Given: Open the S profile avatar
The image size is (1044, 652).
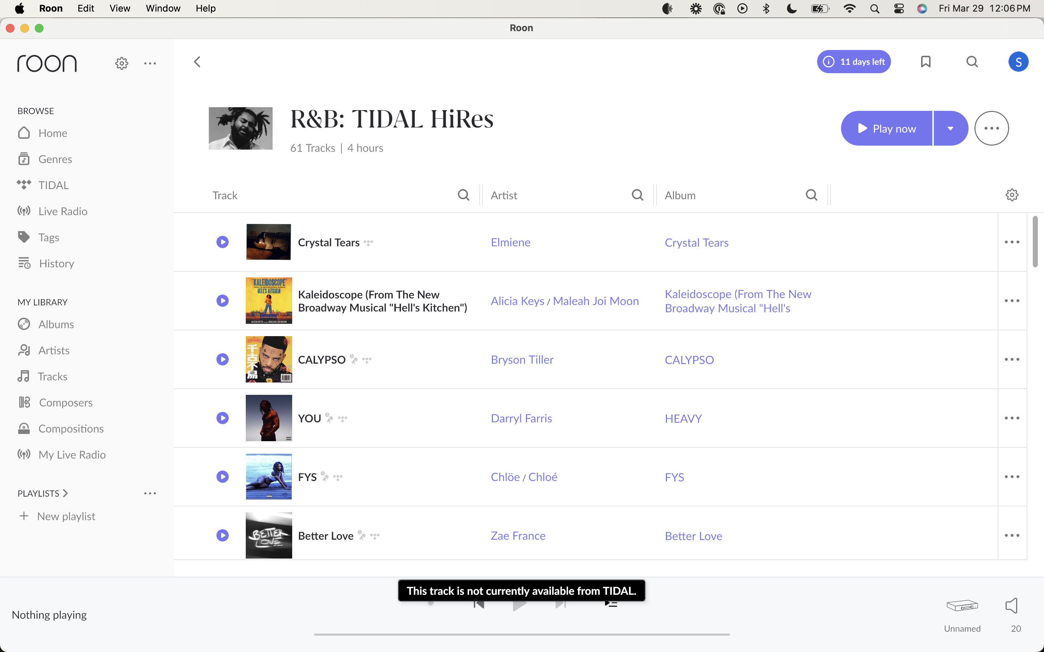Looking at the screenshot, I should coord(1018,62).
